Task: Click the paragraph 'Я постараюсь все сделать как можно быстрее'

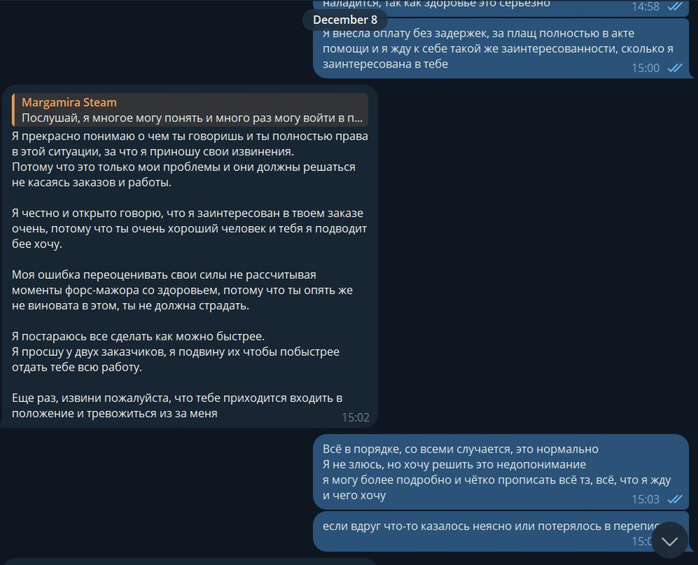Action: tap(176, 352)
